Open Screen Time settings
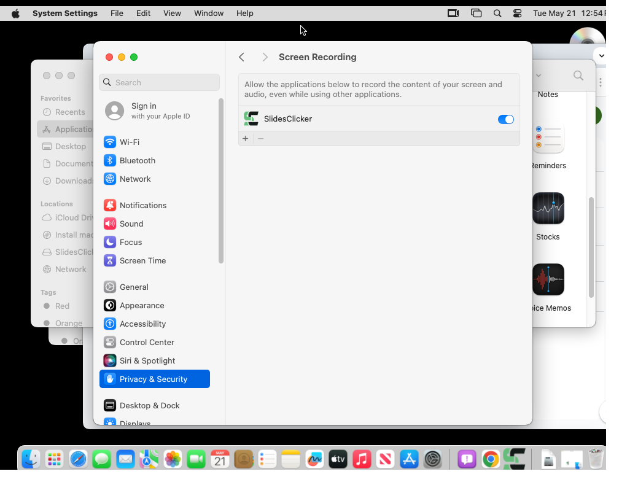 (x=155, y=260)
